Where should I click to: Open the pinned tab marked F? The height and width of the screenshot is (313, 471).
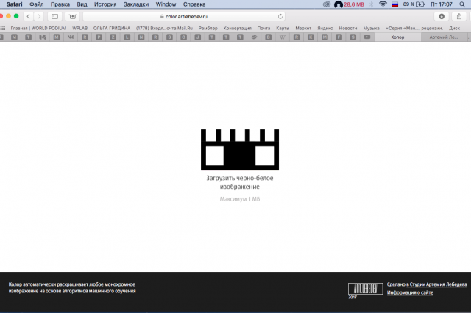[339, 37]
